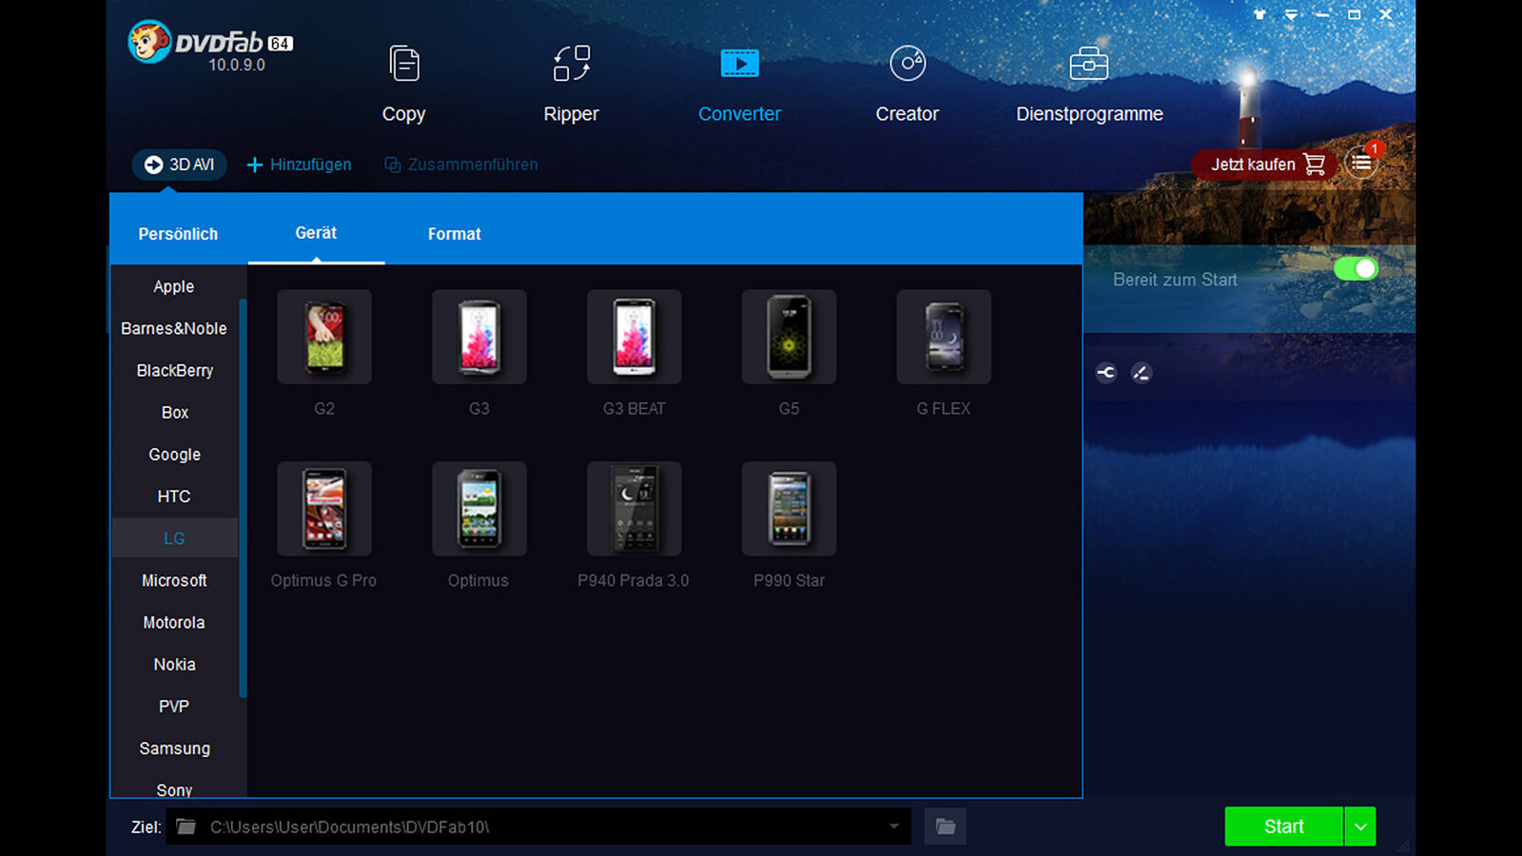Open the task queue list with badge 1
Viewport: 1522px width, 856px height.
(1362, 164)
